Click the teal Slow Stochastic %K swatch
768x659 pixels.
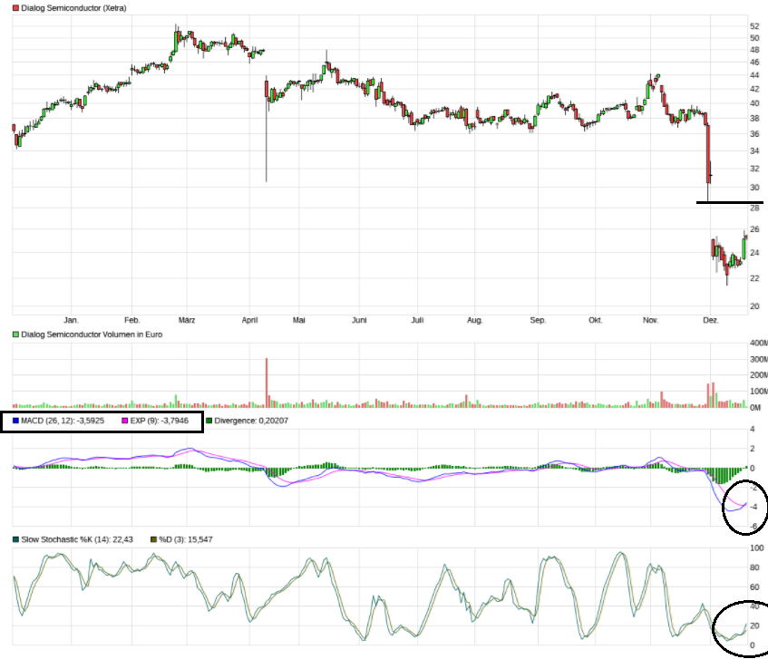tap(15, 539)
